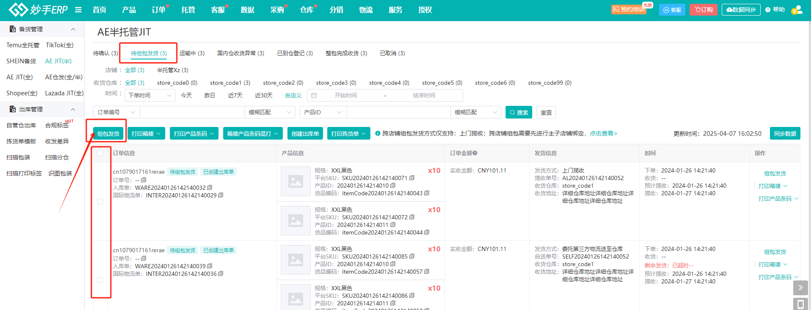Open product thumbnail for SKU20240126142140085

click(296, 260)
